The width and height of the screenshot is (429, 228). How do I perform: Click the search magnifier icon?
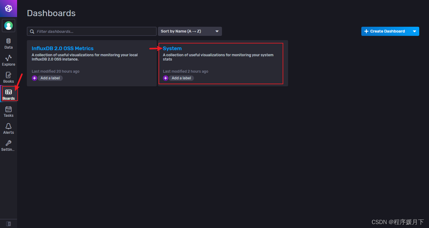[32, 31]
